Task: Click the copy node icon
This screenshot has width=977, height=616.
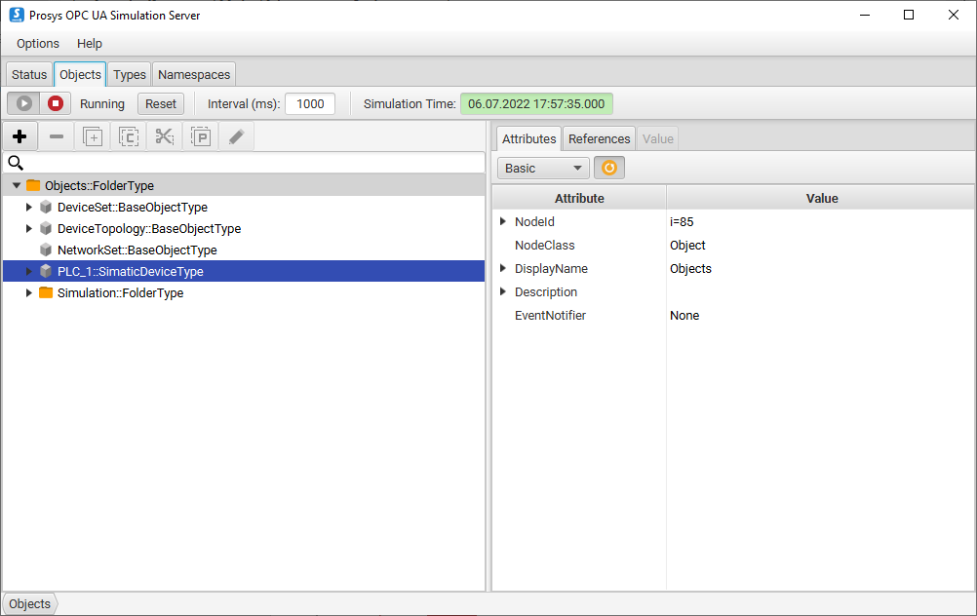Action: point(129,136)
